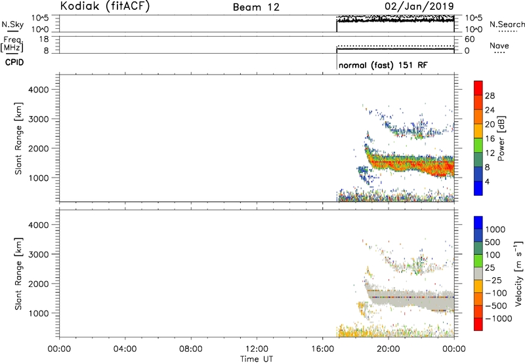Click the velocity colorbar '-1000' tick label
Viewport: 525px width, 363px height.
click(498, 318)
